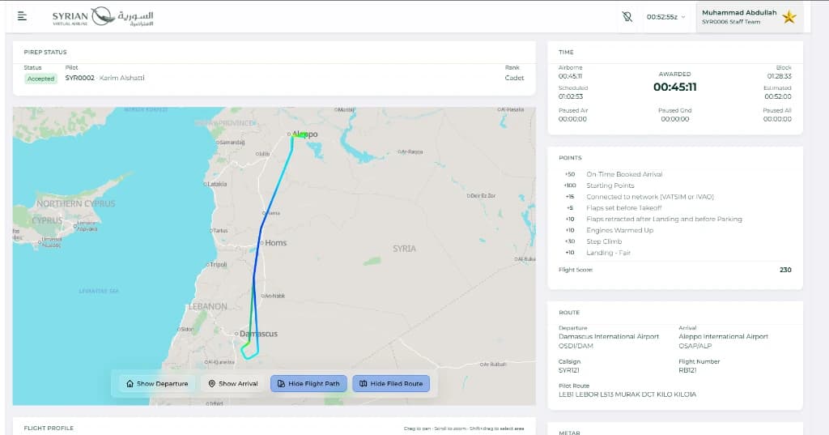
Task: Click the Scheduled time 01:02:53
Action: coord(571,97)
